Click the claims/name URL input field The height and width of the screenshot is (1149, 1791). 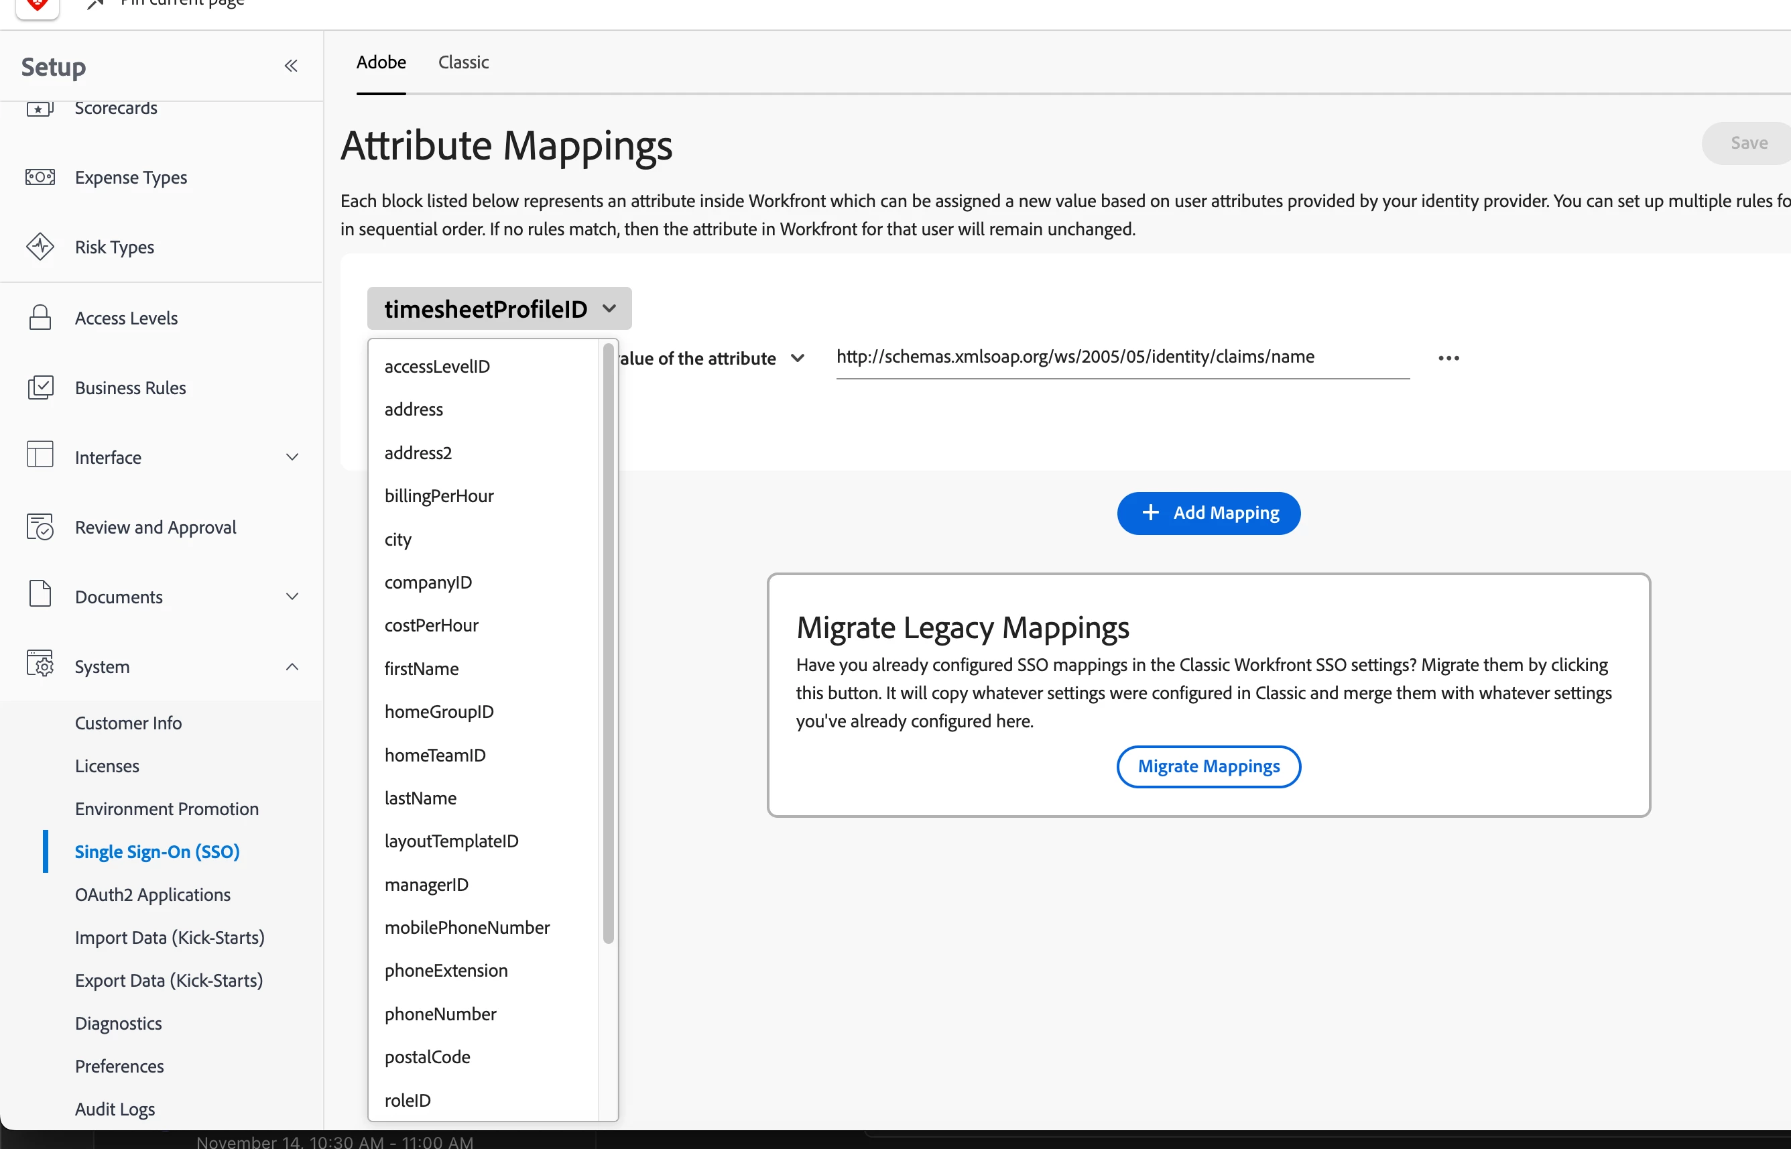click(1122, 357)
